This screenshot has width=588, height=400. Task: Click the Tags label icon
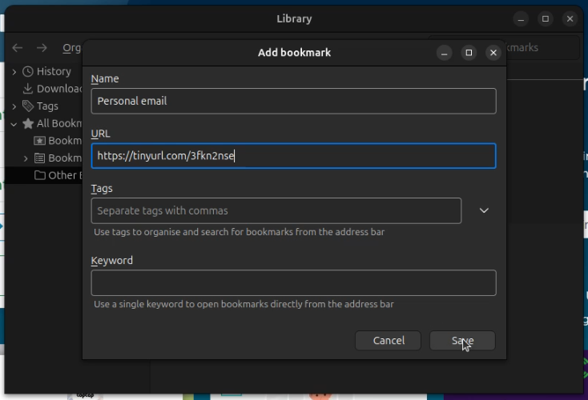click(28, 106)
